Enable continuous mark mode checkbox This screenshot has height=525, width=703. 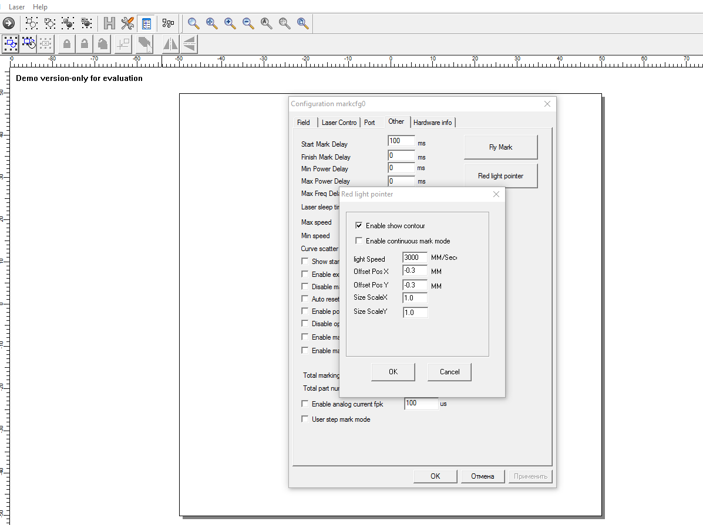coord(359,241)
